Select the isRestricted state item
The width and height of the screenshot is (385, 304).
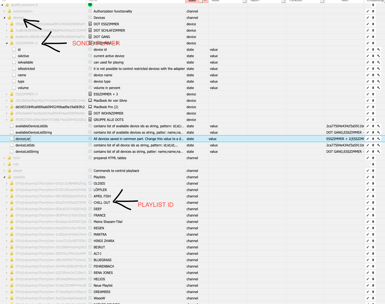pyautogui.click(x=26, y=69)
